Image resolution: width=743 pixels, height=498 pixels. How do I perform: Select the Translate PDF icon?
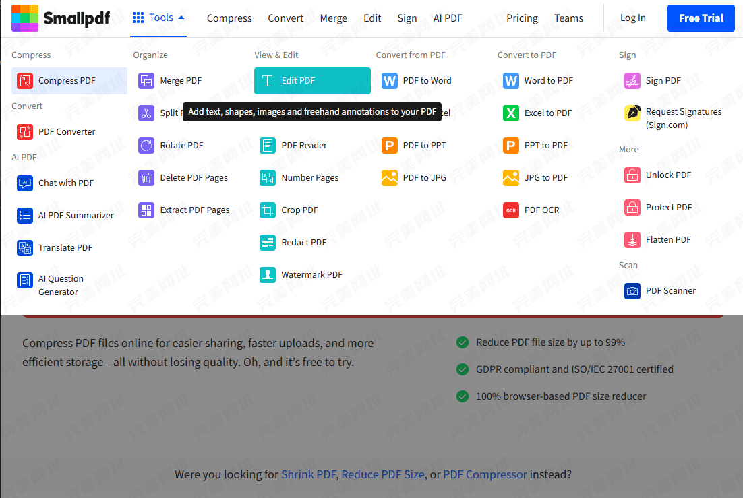coord(25,247)
